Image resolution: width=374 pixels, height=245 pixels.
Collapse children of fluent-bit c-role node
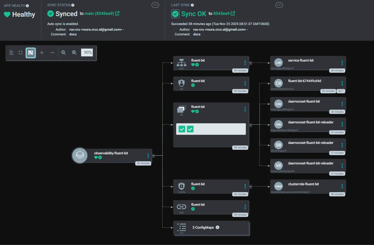(250, 186)
